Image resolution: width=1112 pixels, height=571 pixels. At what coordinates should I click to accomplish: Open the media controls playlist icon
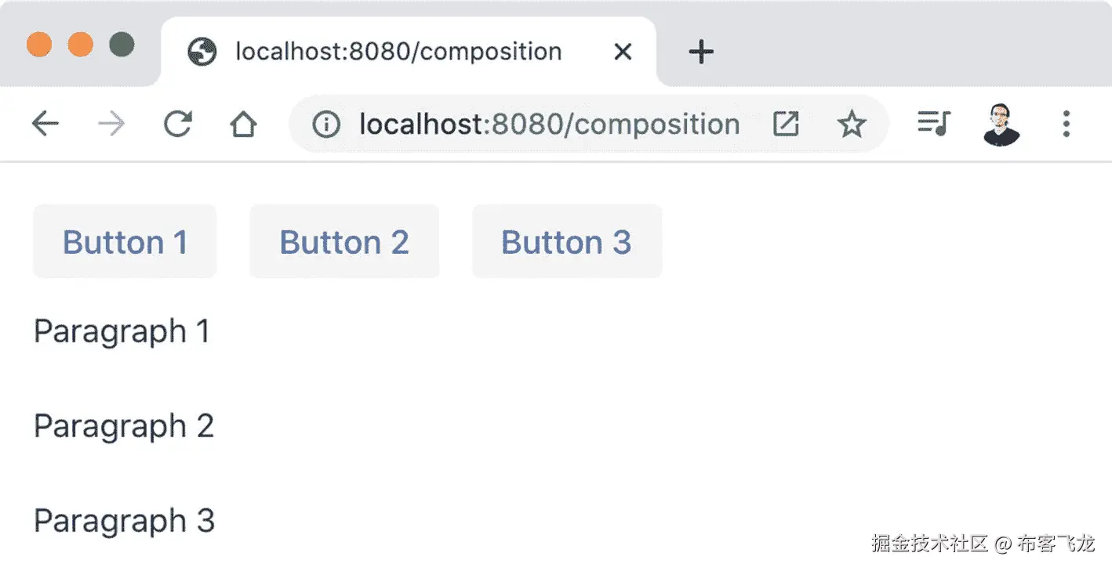pyautogui.click(x=933, y=124)
